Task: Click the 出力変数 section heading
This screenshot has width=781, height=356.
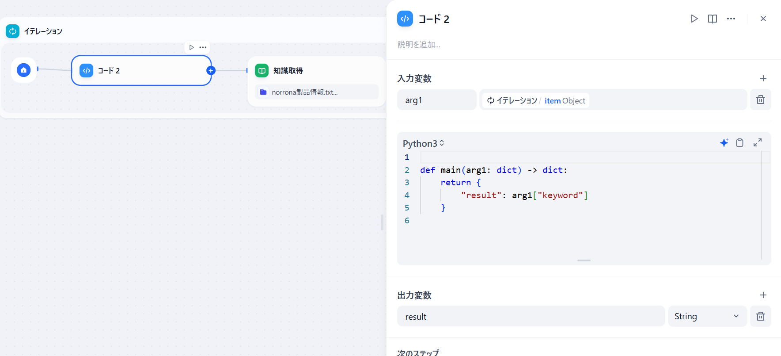Action: pos(414,295)
